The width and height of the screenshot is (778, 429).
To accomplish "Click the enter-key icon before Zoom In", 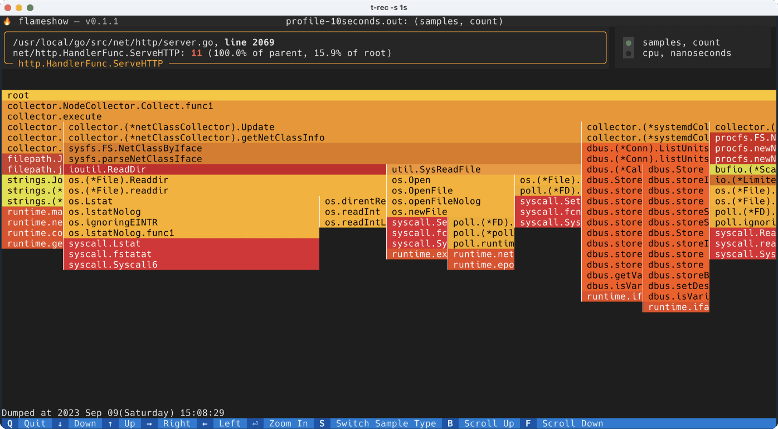I will tap(255, 423).
